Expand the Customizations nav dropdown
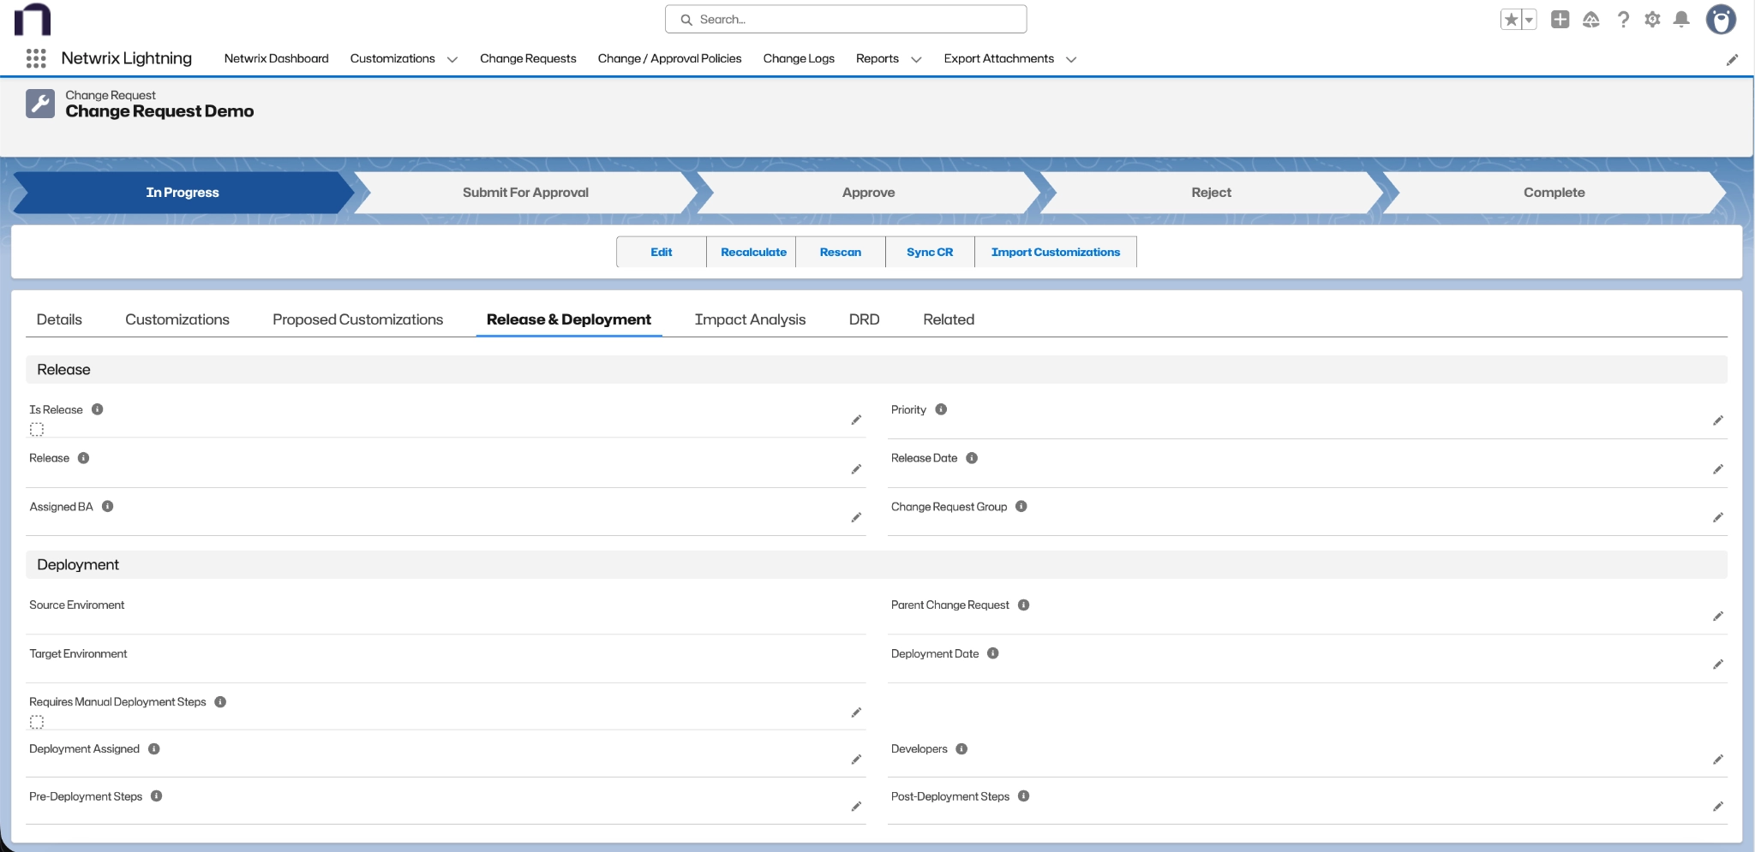This screenshot has width=1755, height=852. click(x=452, y=59)
